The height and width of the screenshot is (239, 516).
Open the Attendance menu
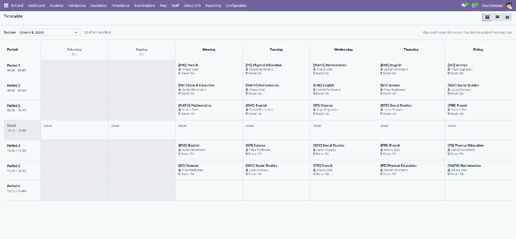121,6
